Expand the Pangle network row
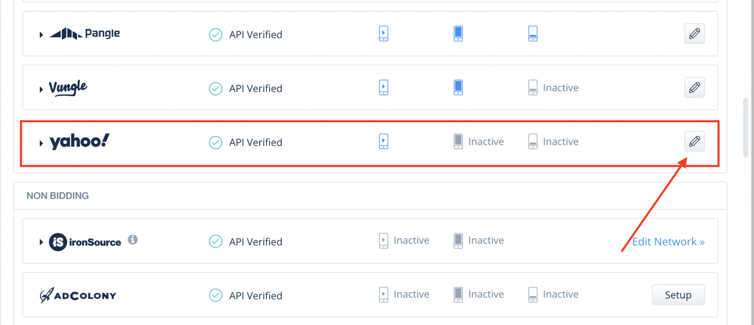This screenshot has width=754, height=325. pyautogui.click(x=41, y=33)
